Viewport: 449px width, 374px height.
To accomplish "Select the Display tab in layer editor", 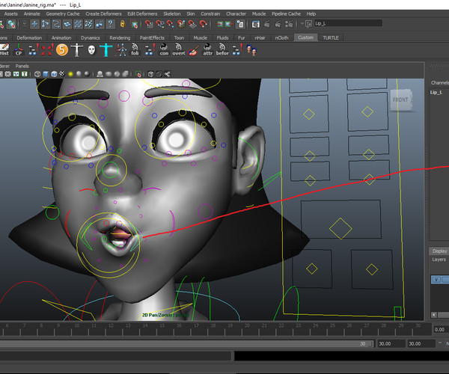I will point(439,251).
